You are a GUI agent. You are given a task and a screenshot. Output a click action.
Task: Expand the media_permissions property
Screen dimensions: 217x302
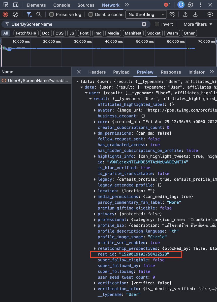95,197
